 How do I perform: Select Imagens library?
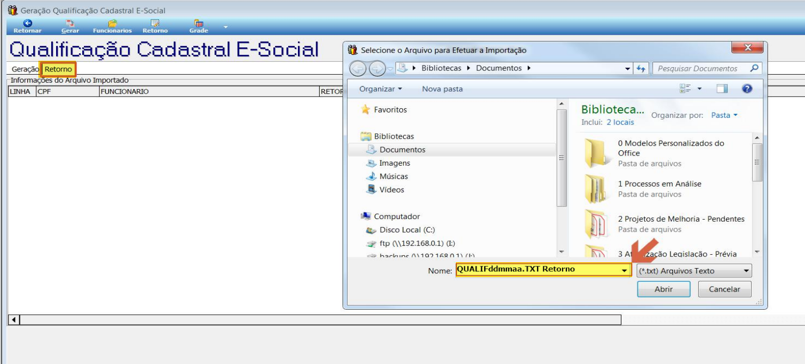pyautogui.click(x=388, y=163)
